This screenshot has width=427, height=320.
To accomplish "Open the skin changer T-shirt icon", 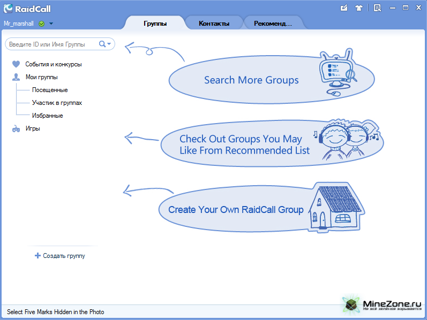I will 359,7.
